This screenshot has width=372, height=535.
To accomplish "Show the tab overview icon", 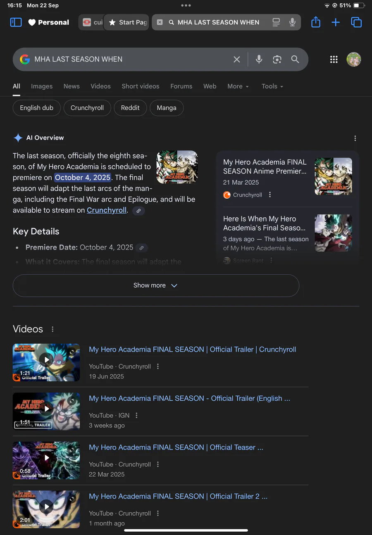I will pyautogui.click(x=356, y=22).
